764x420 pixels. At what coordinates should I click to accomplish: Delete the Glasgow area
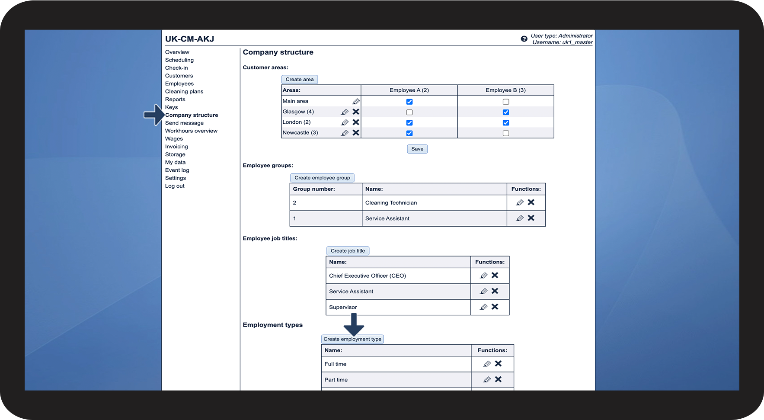356,112
